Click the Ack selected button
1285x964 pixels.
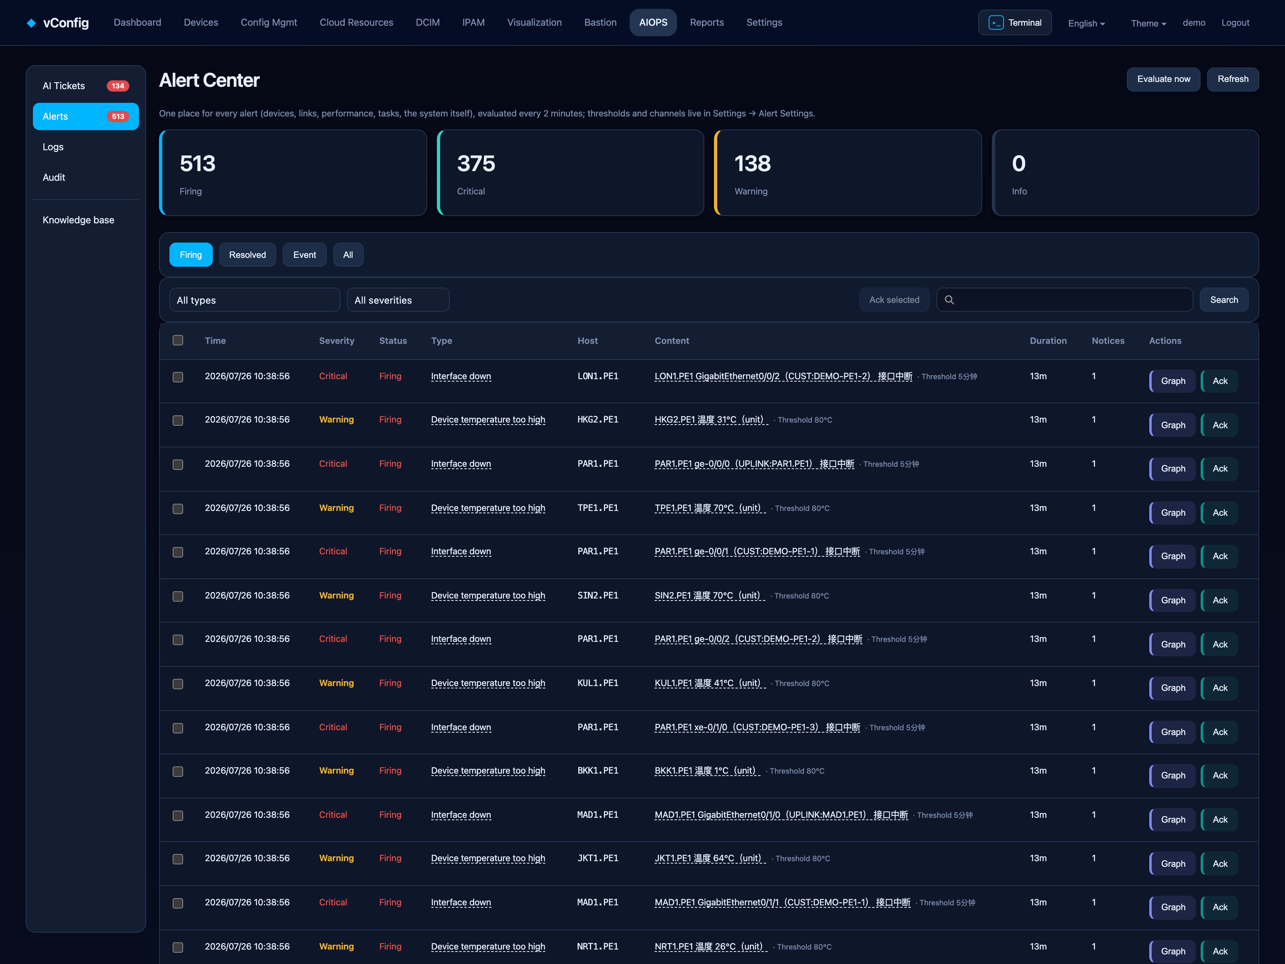click(x=894, y=300)
